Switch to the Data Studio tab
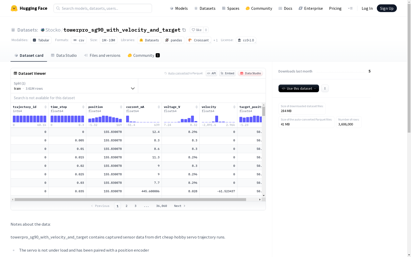The height and width of the screenshot is (257, 411). point(64,56)
